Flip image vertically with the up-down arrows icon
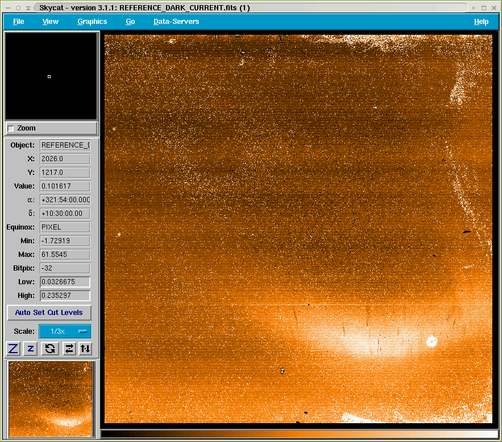 point(85,349)
